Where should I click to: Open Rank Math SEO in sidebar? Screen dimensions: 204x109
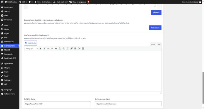coord(10,58)
